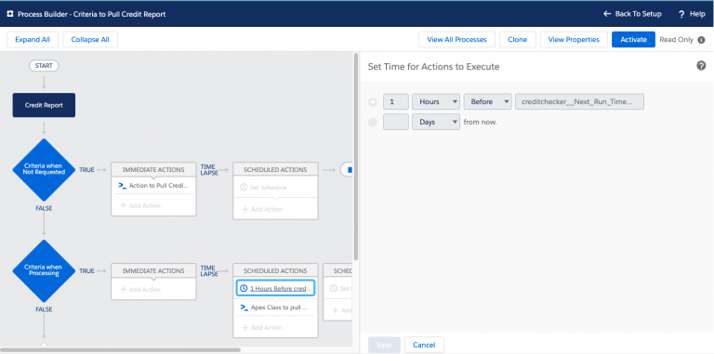Add Action under Processing Immediate Actions
The height and width of the screenshot is (354, 714).
[x=140, y=289]
